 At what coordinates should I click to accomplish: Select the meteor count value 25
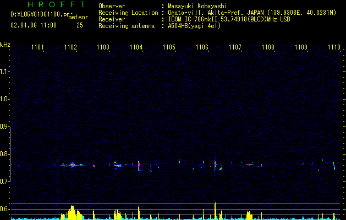(x=80, y=25)
